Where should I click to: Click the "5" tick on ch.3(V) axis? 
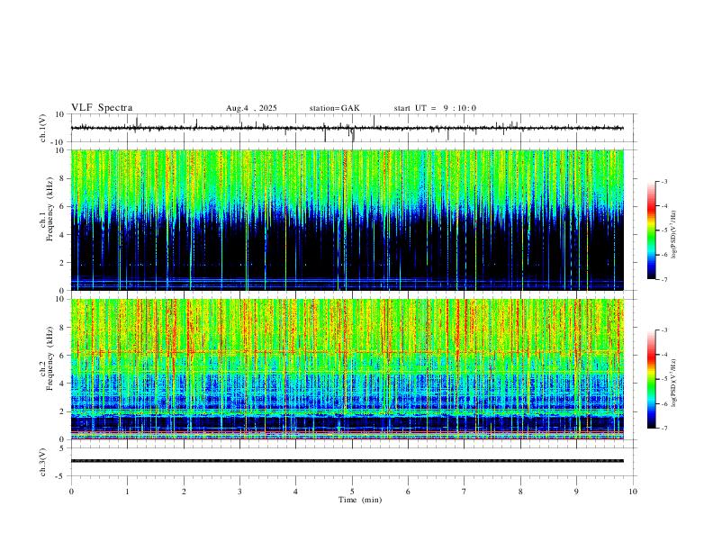[x=63, y=448]
